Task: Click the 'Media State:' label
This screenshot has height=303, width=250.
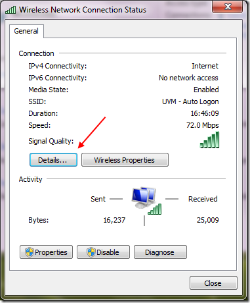Action: (49, 90)
